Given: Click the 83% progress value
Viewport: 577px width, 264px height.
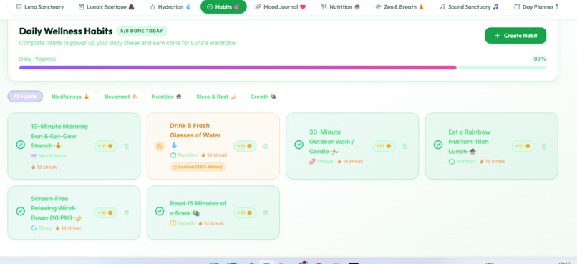Looking at the screenshot, I should click(x=540, y=59).
